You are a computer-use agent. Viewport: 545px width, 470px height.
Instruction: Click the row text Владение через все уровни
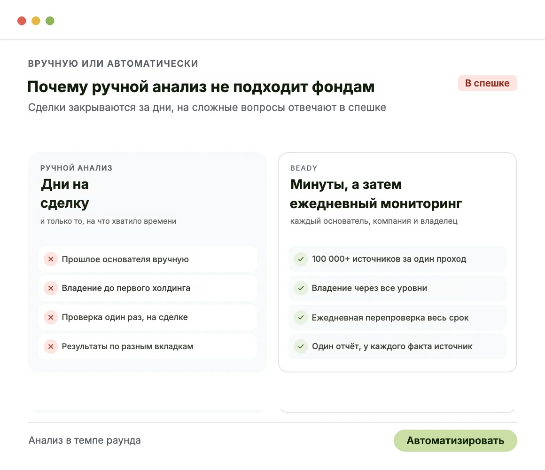(369, 288)
